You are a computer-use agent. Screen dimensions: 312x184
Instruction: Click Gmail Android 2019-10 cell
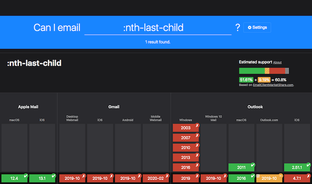pyautogui.click(x=128, y=178)
